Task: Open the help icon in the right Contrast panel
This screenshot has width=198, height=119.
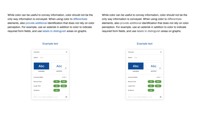Action: [x=161, y=97]
